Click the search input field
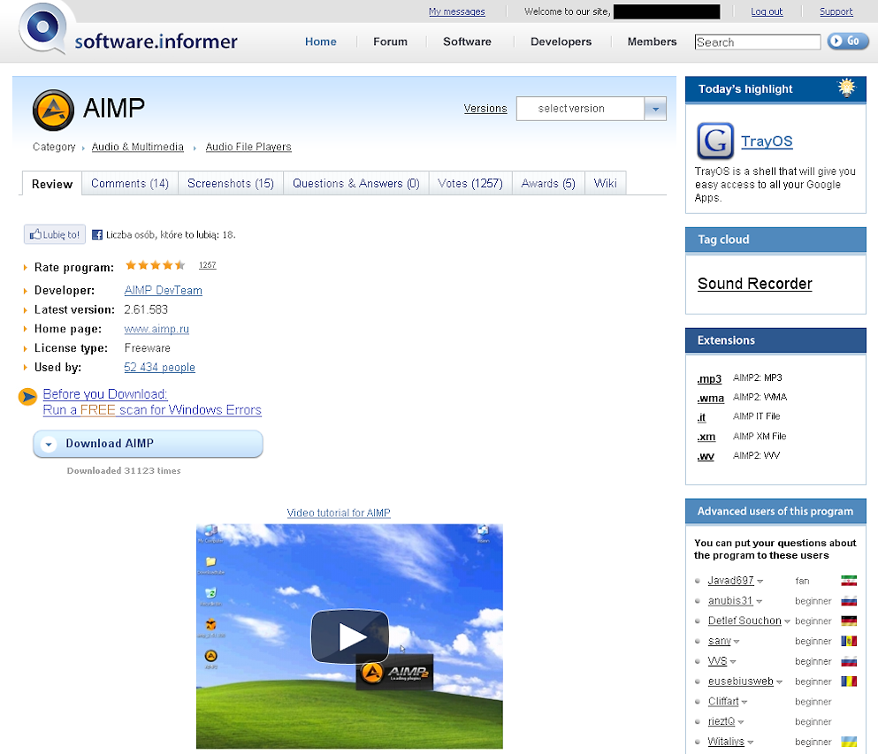The height and width of the screenshot is (754, 878). tap(758, 42)
